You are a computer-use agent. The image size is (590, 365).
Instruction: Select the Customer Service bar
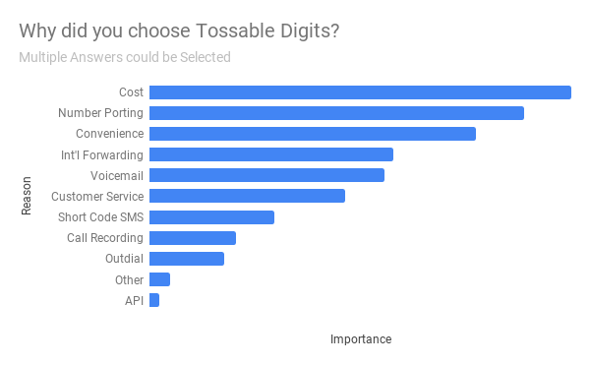click(247, 196)
